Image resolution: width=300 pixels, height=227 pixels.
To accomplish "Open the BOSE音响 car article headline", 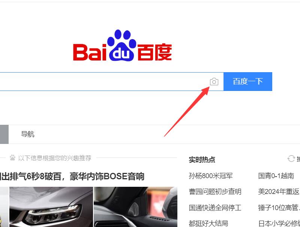I will click(72, 176).
